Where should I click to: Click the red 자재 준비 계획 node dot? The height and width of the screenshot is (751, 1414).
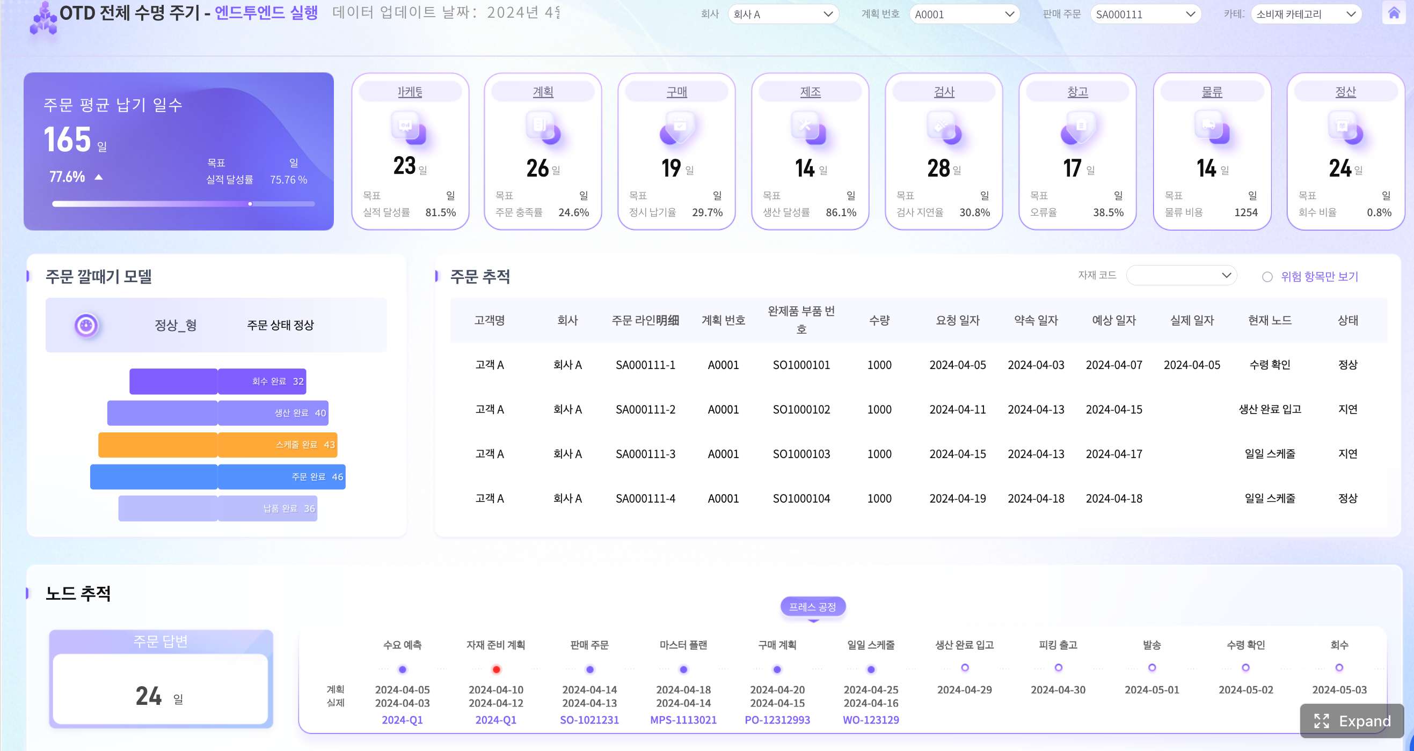[x=496, y=669]
